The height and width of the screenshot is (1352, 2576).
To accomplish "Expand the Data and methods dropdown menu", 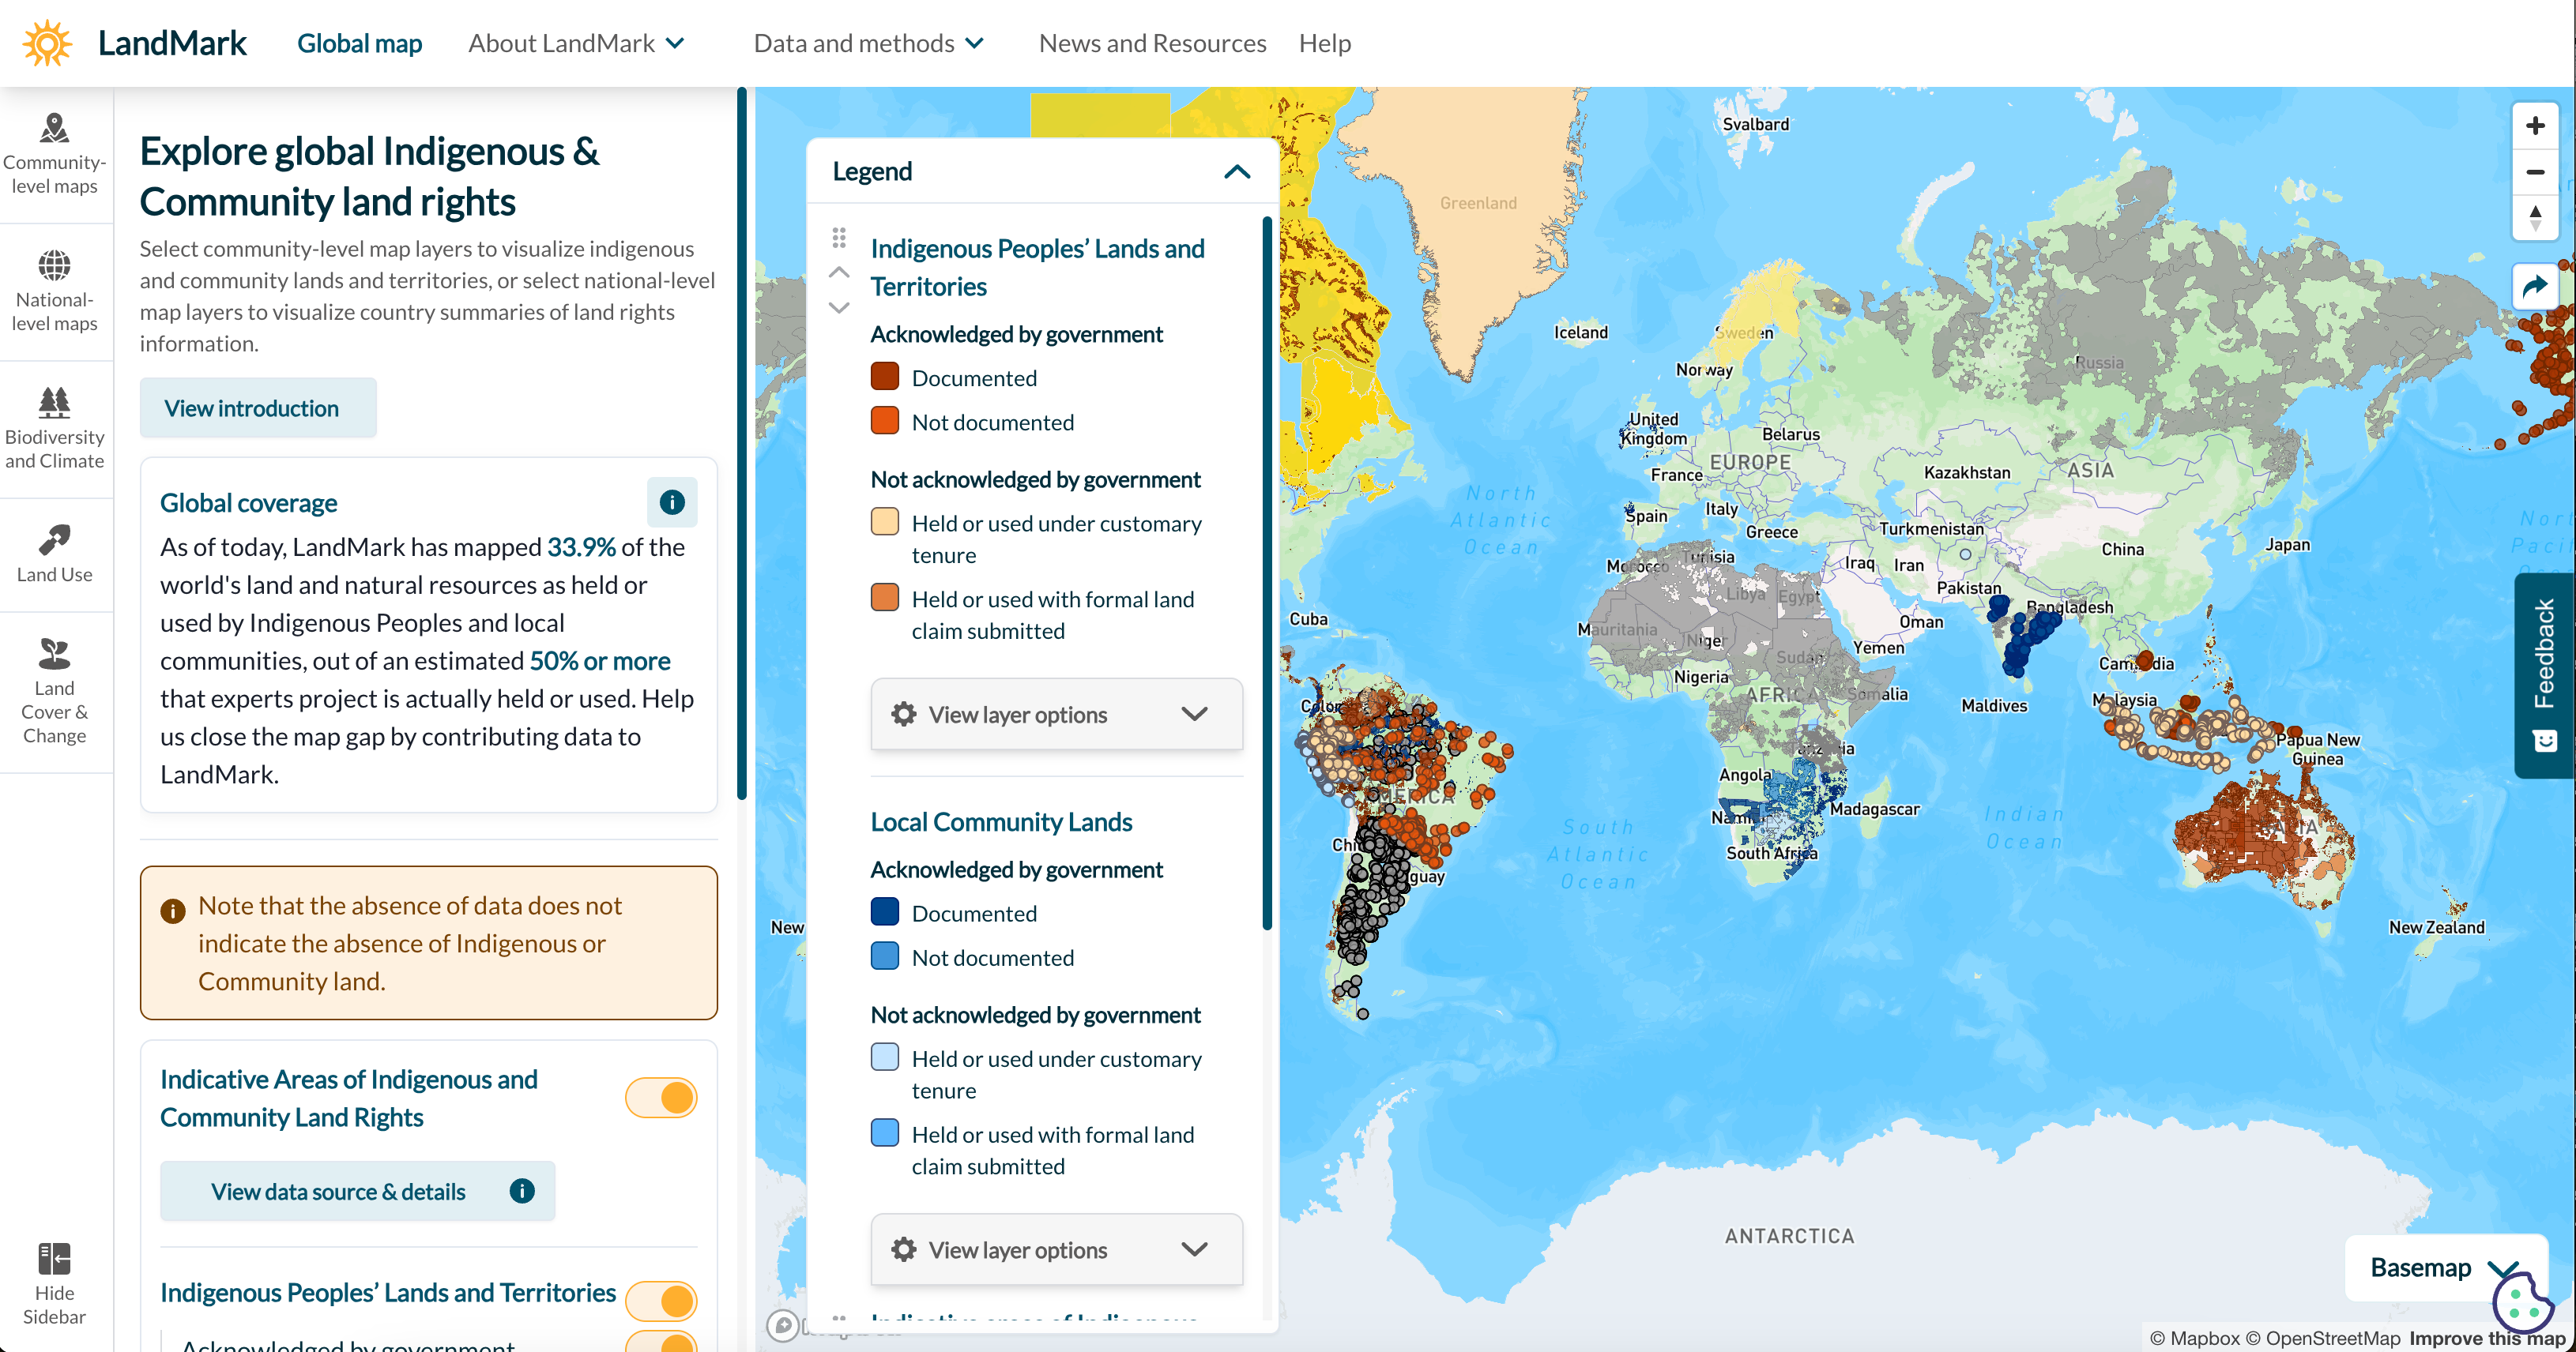I will [869, 43].
